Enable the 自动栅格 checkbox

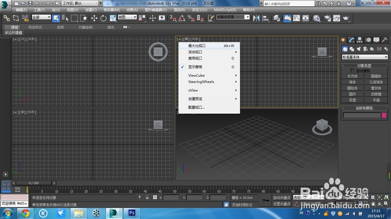352,71
